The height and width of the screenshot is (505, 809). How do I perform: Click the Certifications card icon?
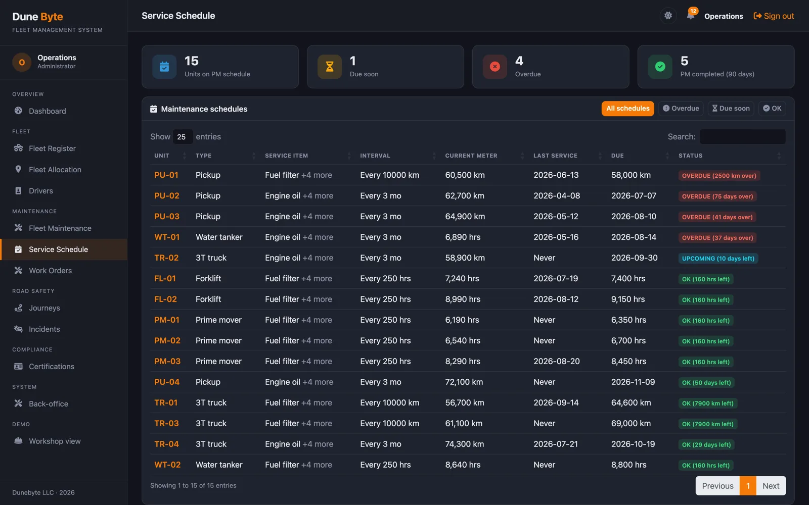pyautogui.click(x=18, y=366)
